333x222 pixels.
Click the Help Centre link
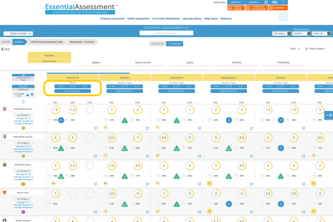pos(211,19)
